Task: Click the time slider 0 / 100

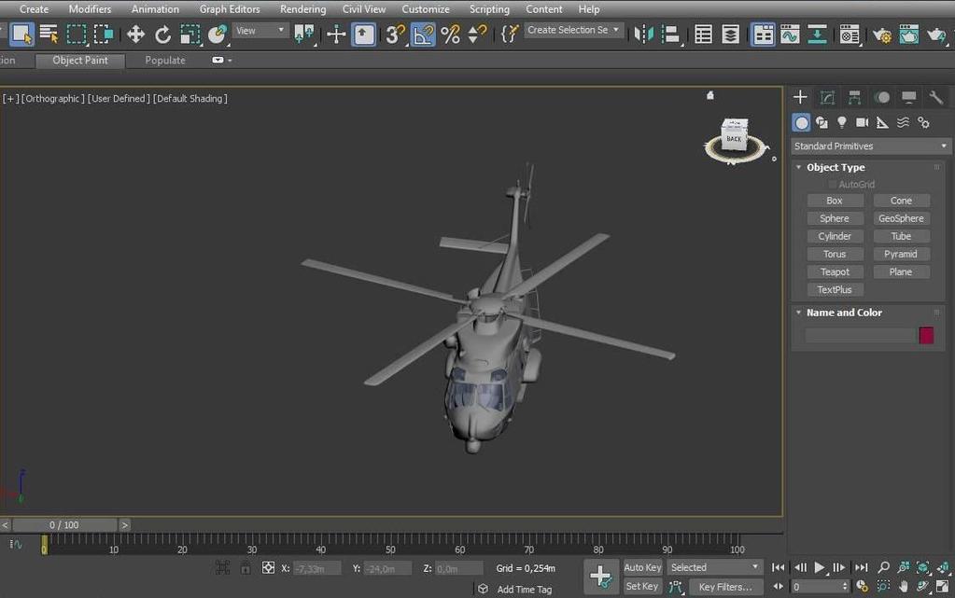Action: (x=64, y=525)
